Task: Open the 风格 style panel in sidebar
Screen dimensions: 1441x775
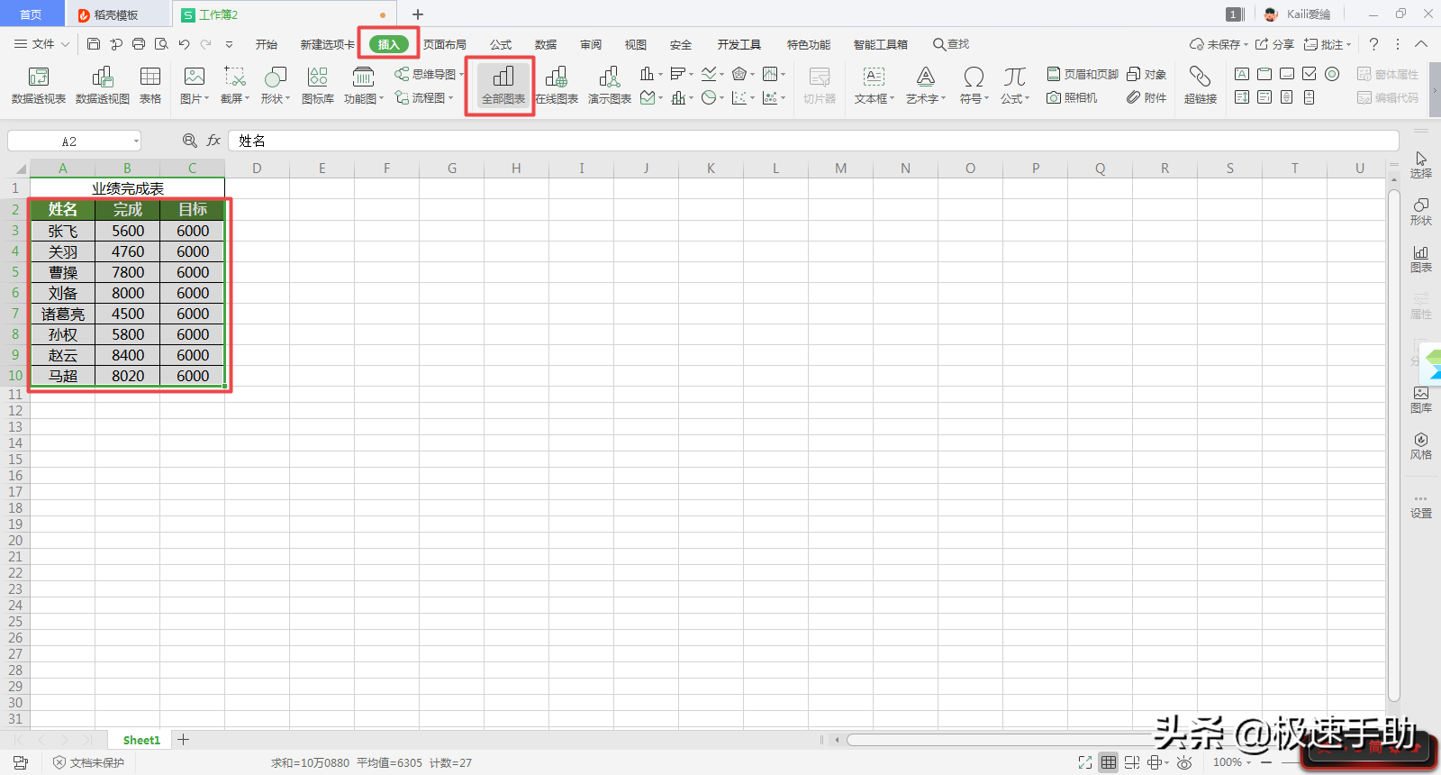Action: point(1421,446)
